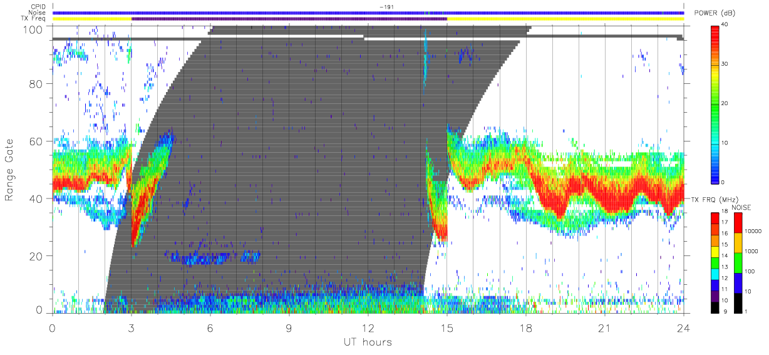Click the "40" tick on the Range Gate axis

[x=36, y=199]
